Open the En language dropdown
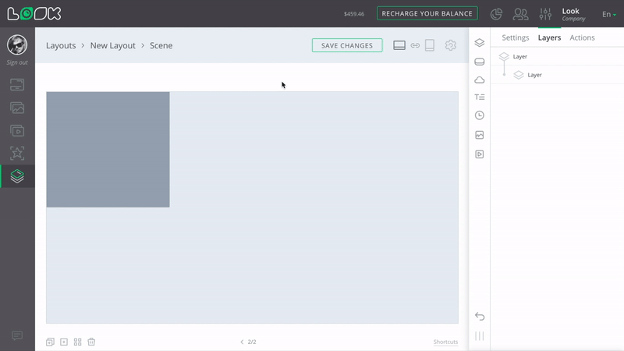Viewport: 624px width, 351px height. tap(608, 14)
